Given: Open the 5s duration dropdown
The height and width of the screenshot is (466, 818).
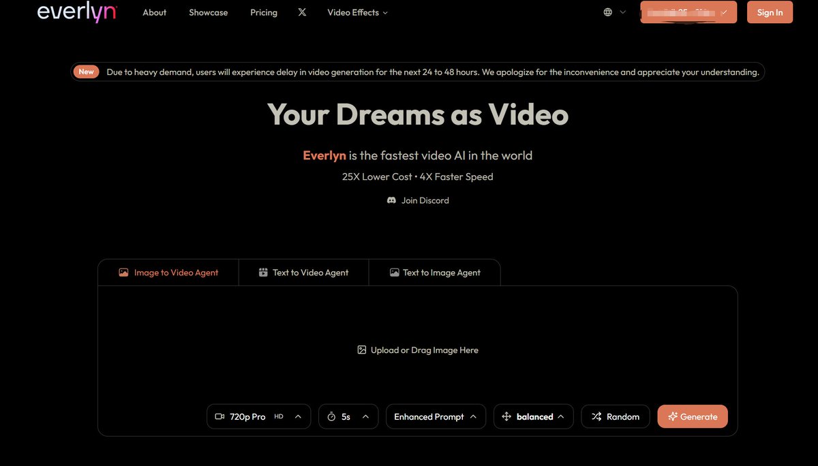Looking at the screenshot, I should (348, 416).
